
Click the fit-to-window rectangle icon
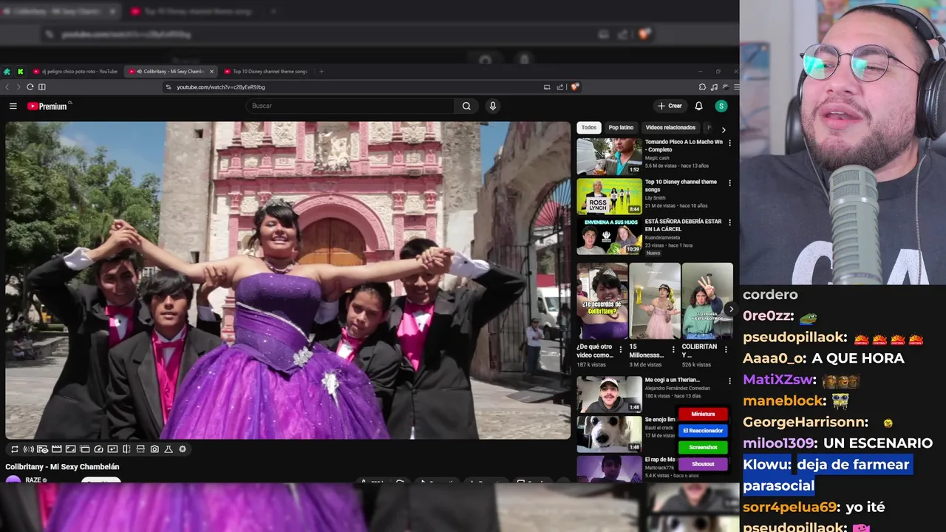tap(71, 449)
